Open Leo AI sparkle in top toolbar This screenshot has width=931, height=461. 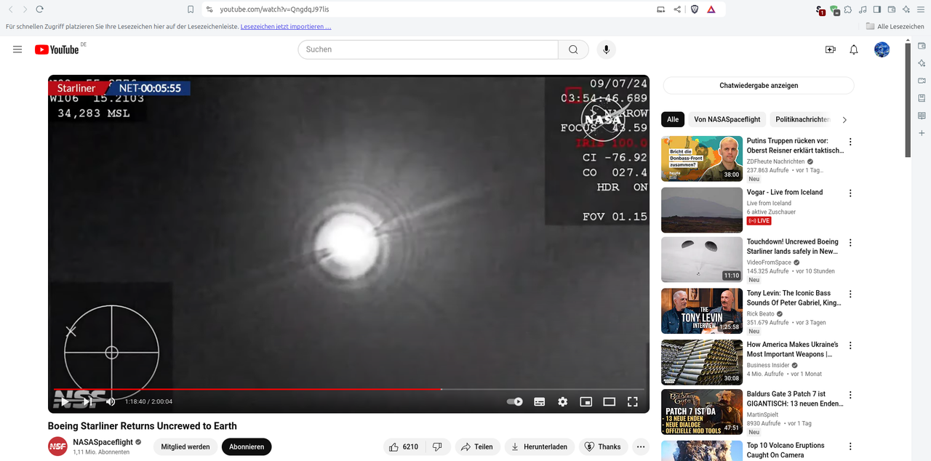point(906,9)
